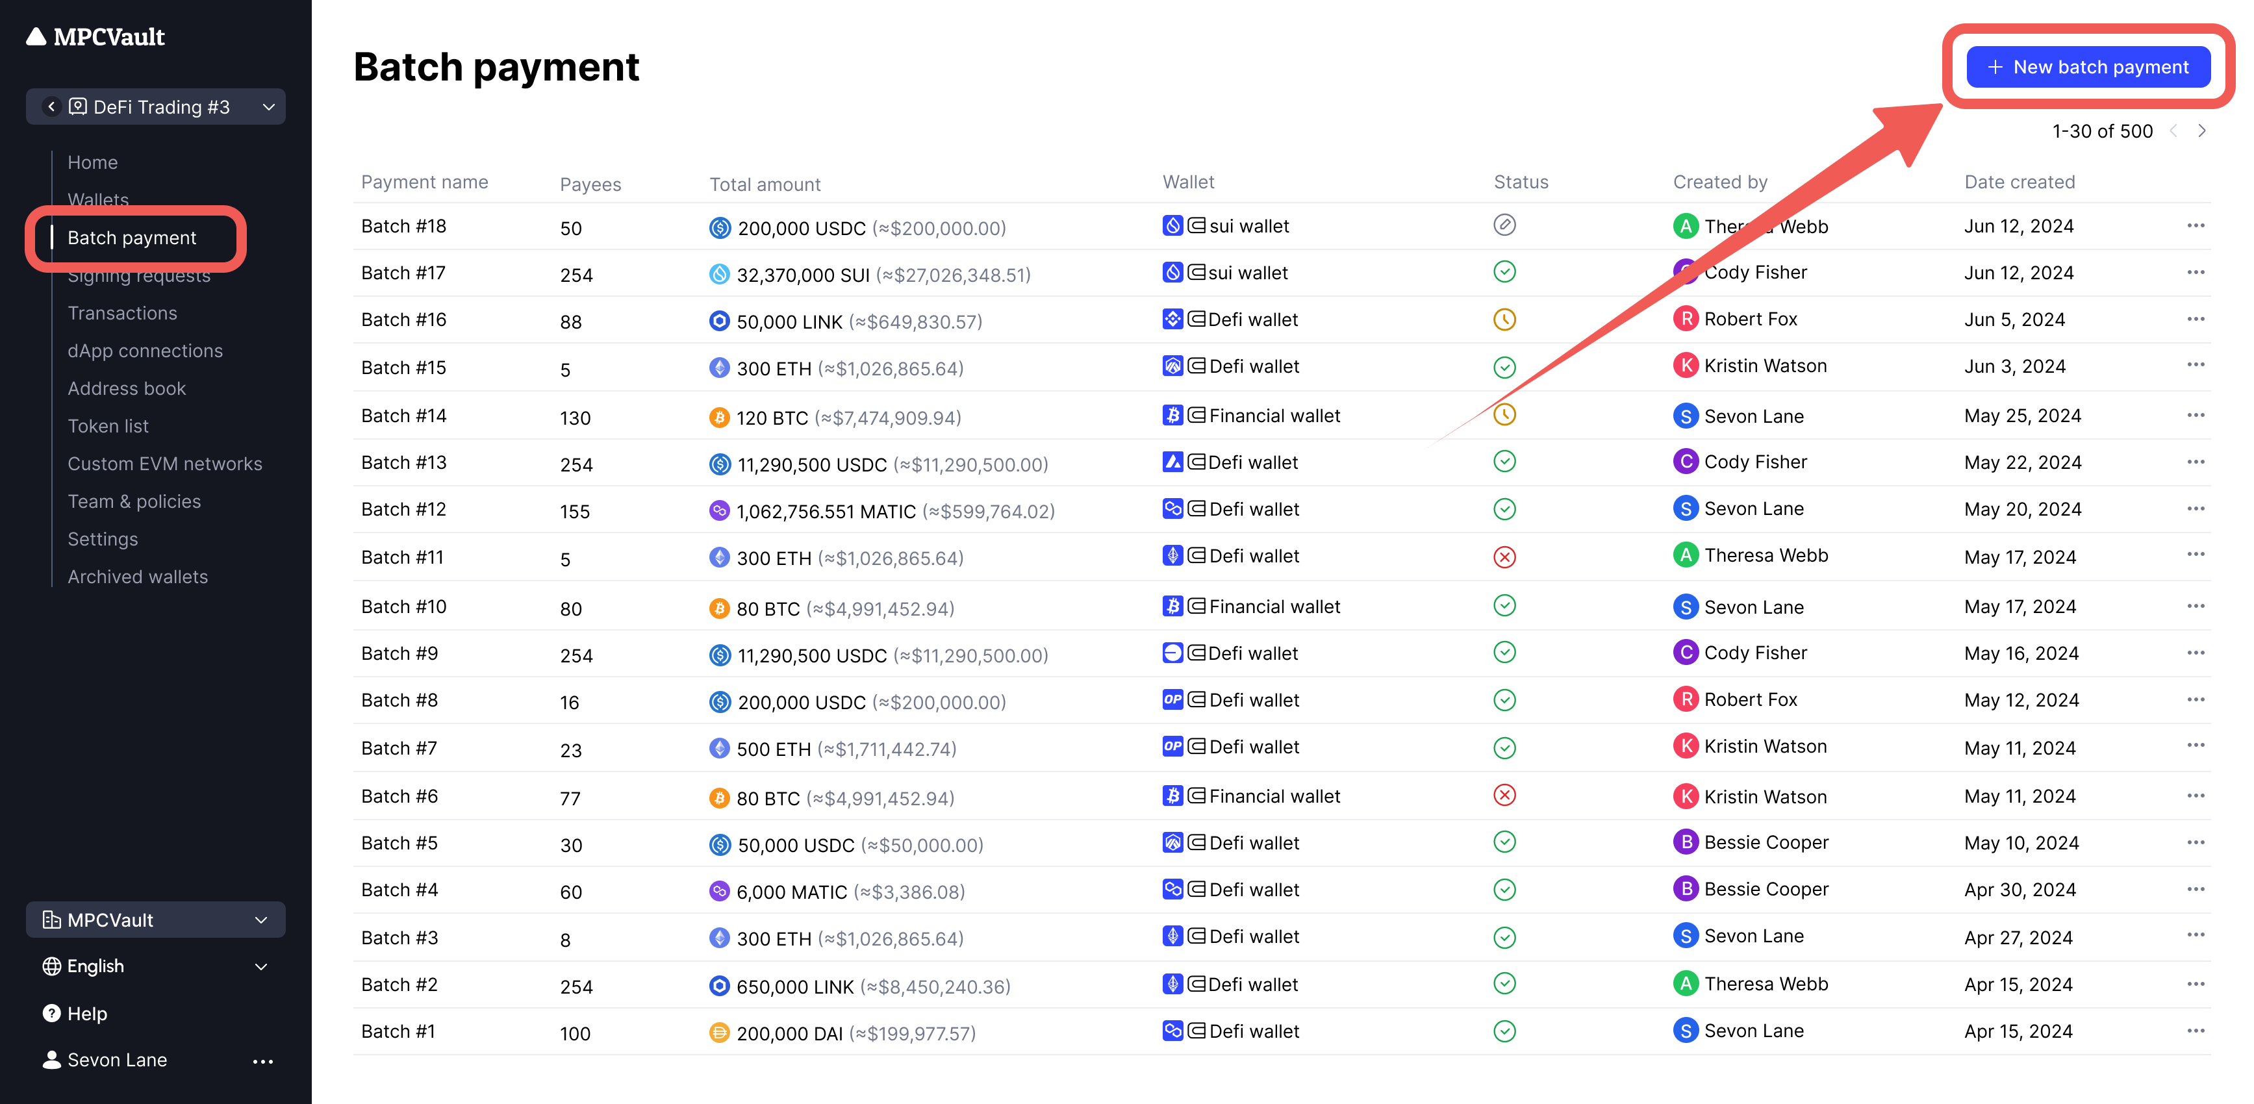Screen dimensions: 2254x1104
Task: Click the Help question mark icon
Action: [51, 1014]
